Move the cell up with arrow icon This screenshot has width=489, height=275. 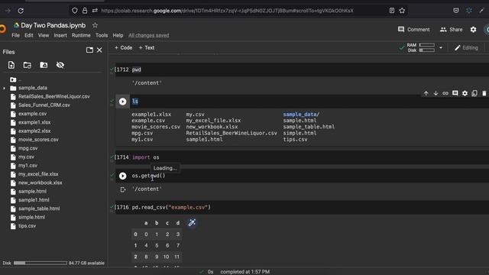point(426,93)
